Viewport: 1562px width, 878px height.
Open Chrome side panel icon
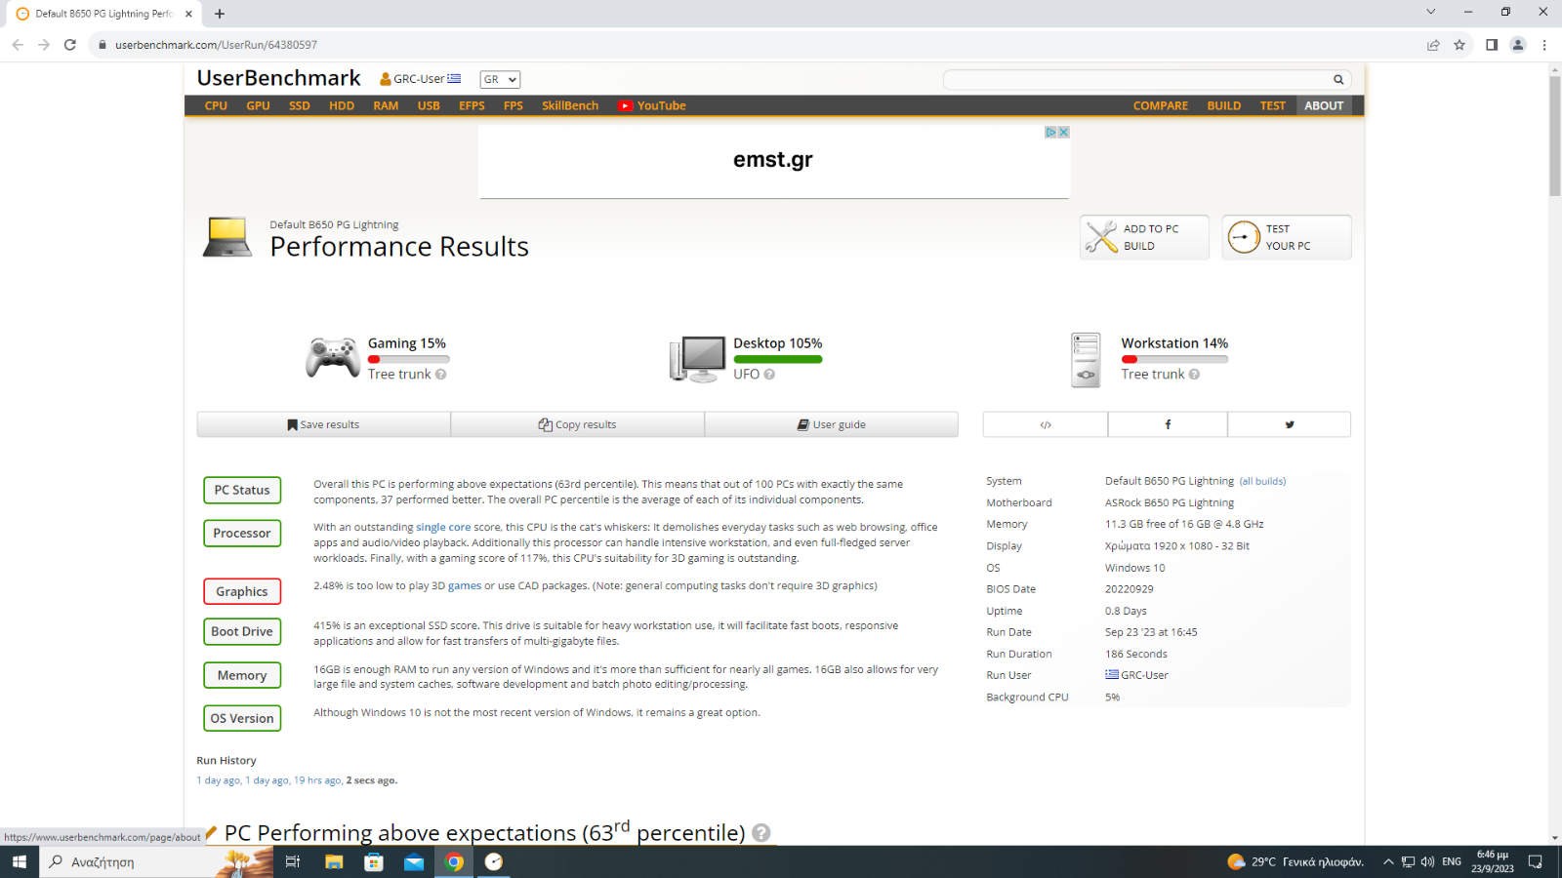[1492, 45]
